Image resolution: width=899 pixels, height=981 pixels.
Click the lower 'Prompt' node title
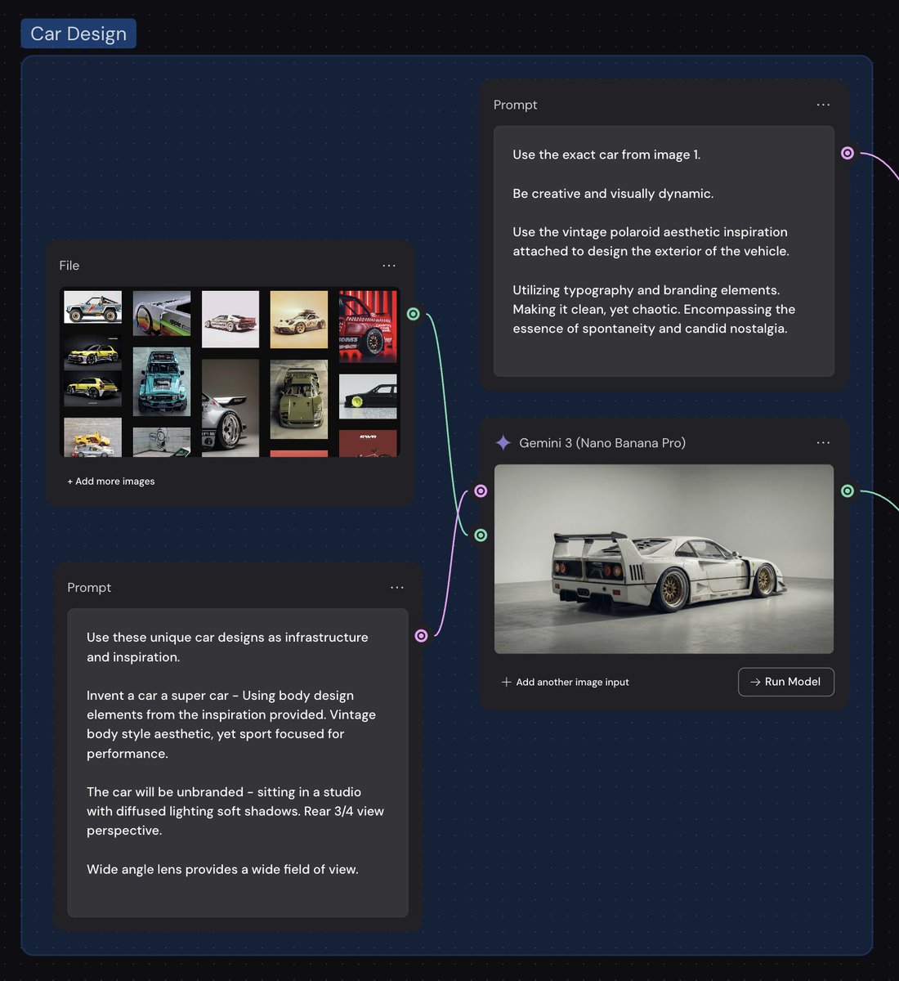[89, 588]
